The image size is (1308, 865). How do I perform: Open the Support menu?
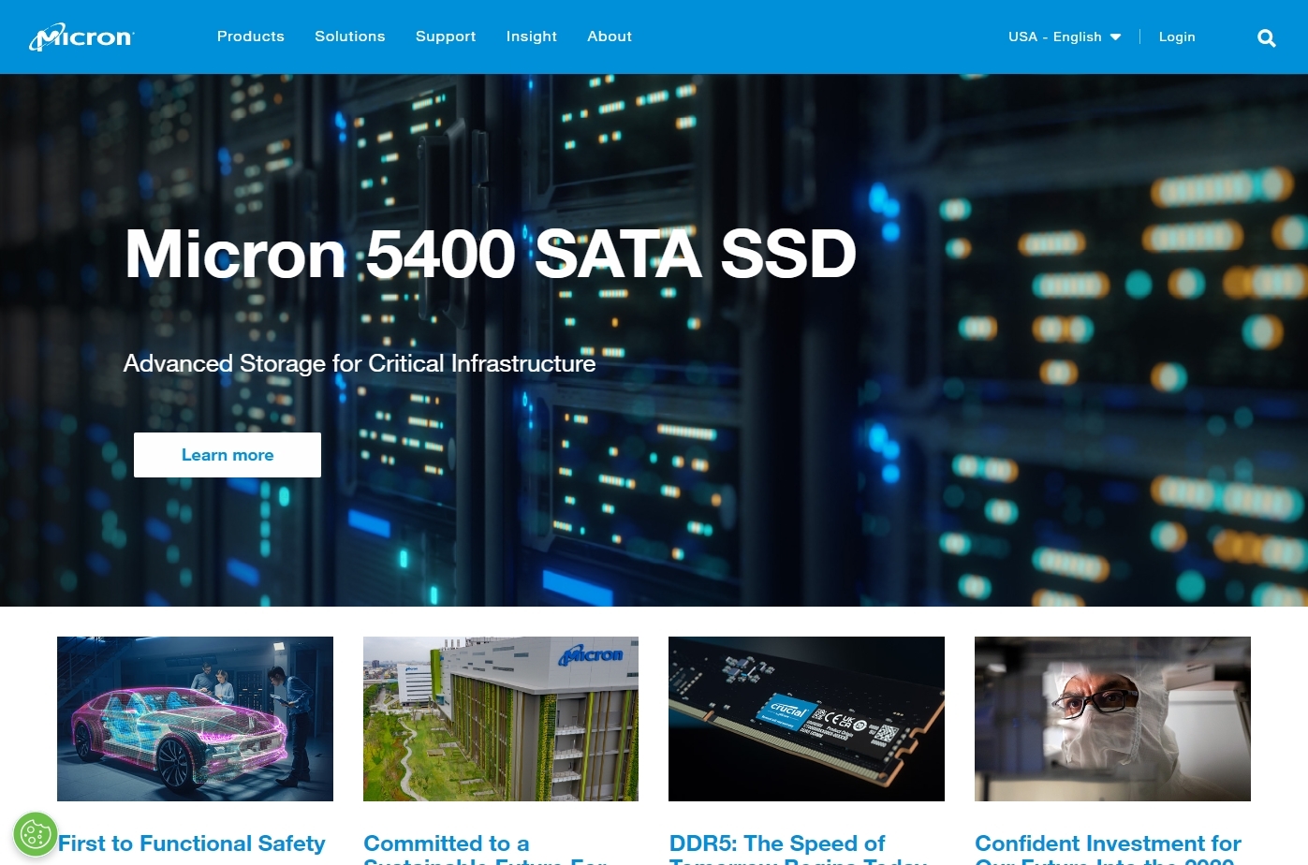click(x=446, y=37)
